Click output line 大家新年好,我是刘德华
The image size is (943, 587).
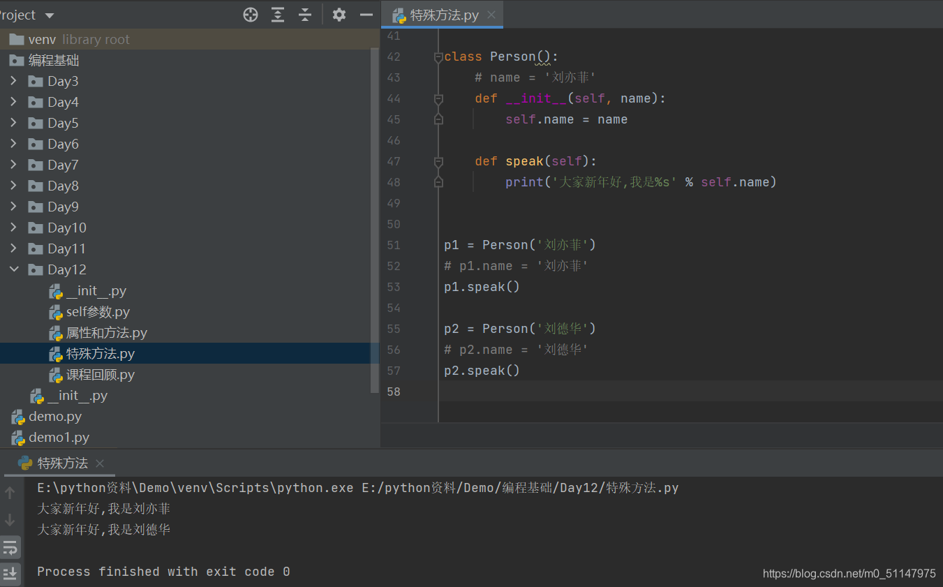pos(104,530)
